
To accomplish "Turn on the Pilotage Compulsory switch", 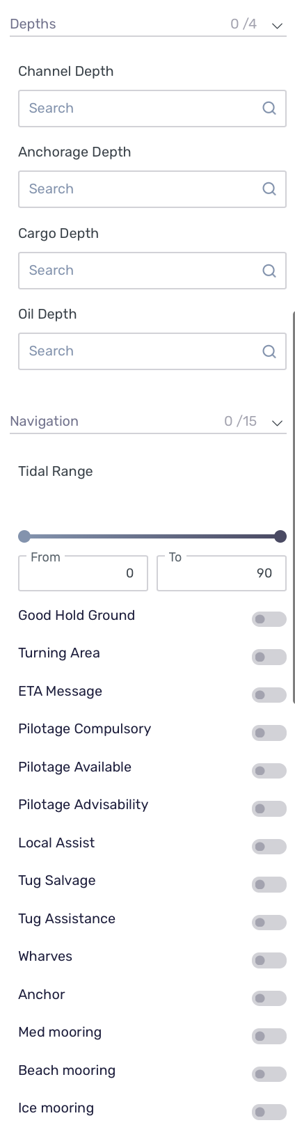I will 269,733.
